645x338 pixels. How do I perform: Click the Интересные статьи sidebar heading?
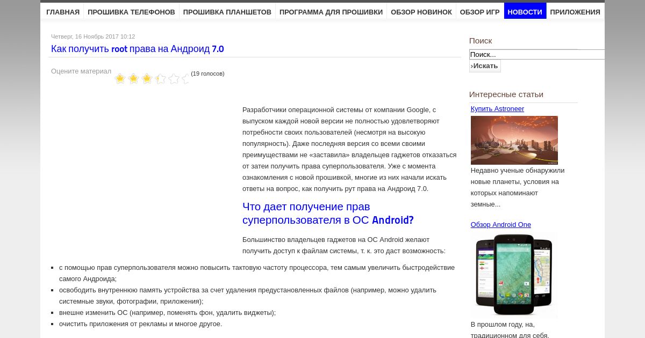coord(506,94)
